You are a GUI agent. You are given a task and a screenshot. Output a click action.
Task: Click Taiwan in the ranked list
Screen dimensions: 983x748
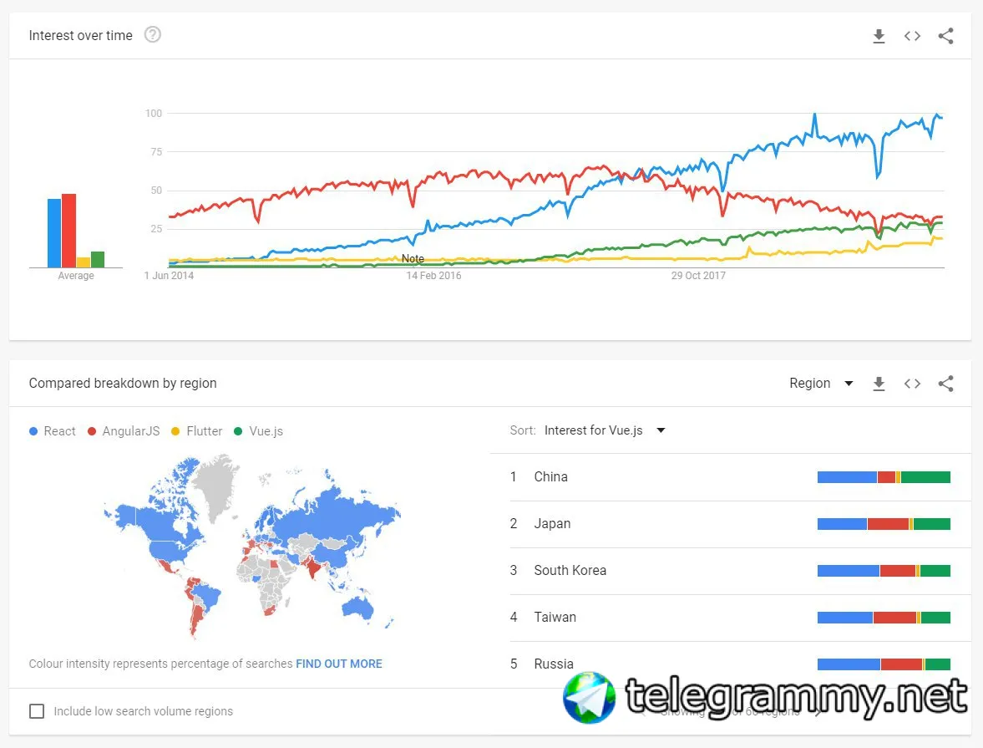555,618
